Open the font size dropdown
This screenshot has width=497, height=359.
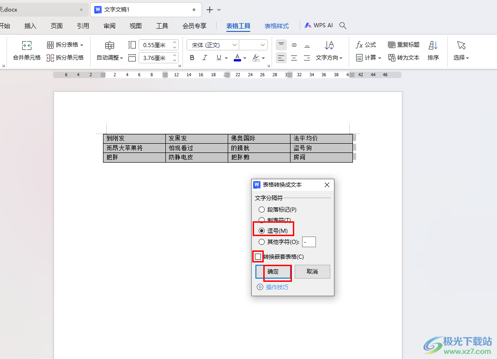click(x=263, y=45)
